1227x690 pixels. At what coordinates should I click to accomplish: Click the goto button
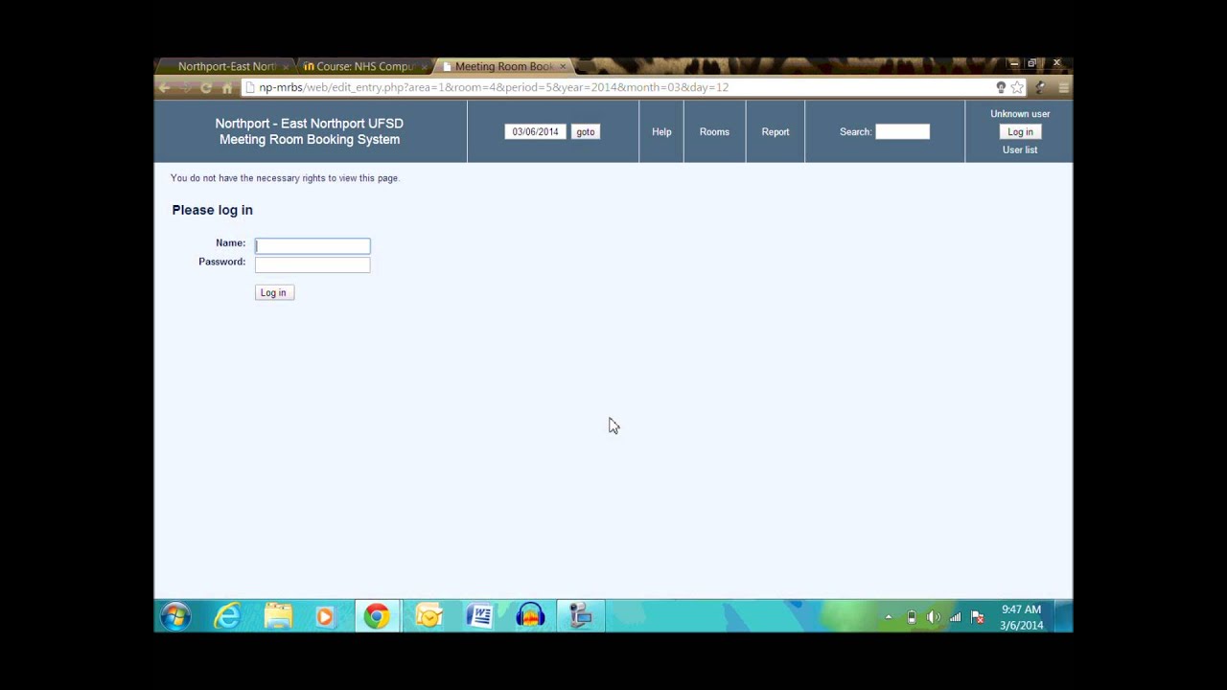pos(586,132)
